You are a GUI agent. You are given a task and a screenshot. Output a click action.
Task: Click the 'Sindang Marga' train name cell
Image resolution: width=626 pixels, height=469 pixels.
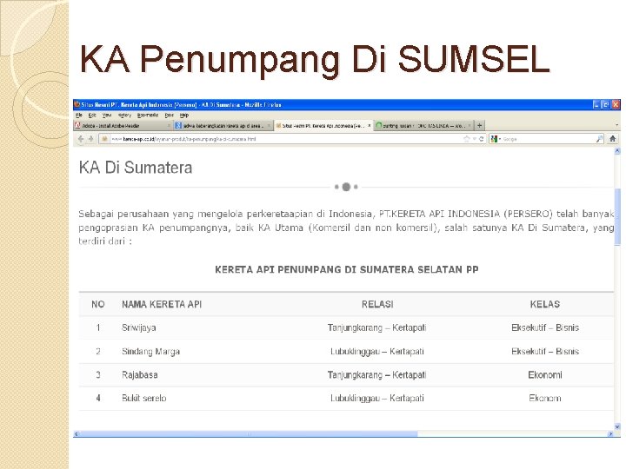[150, 352]
